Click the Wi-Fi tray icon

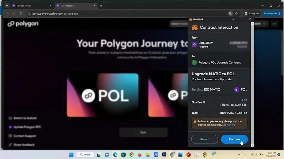point(252,155)
